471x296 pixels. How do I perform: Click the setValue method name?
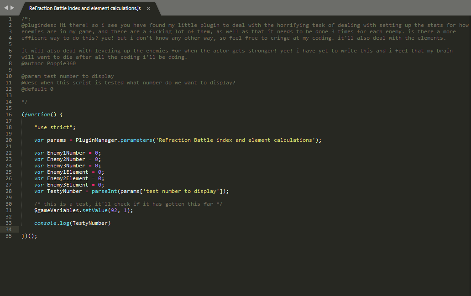(x=94, y=210)
